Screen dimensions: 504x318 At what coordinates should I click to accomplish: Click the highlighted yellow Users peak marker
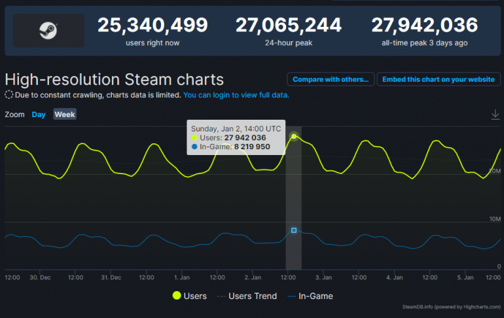294,136
